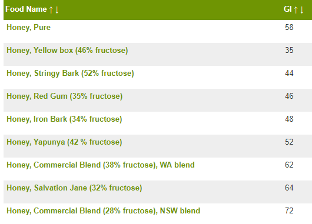Open Honey, Stringy Bark (52% fructose) link
This screenshot has height=224, width=312.
click(x=70, y=73)
